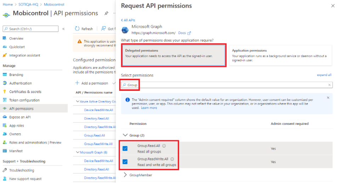Image resolution: width=340 pixels, height=183 pixels.
Task: Collapse the Microsoft Graph (6) tree group
Action: click(78, 152)
